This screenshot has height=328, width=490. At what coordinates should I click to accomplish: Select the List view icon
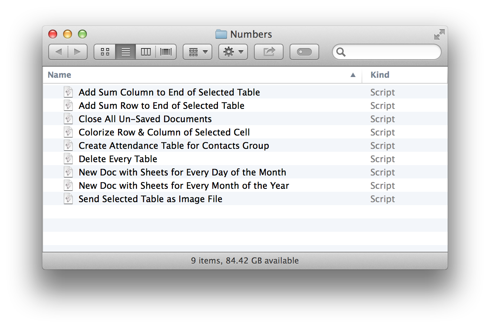125,52
